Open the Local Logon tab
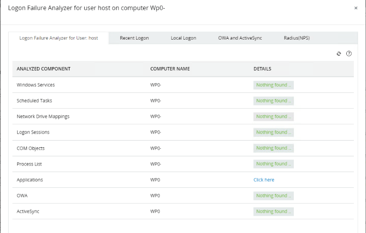Viewport: 366px width, 233px height. point(183,38)
